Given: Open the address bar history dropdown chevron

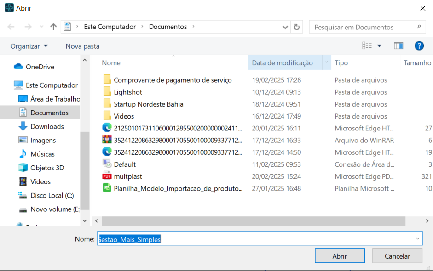Looking at the screenshot, I should [285, 27].
